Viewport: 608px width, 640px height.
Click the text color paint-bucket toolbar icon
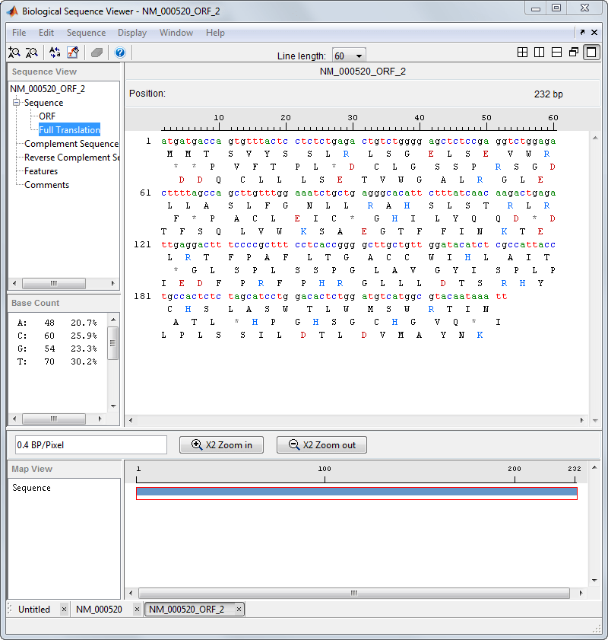coord(73,53)
